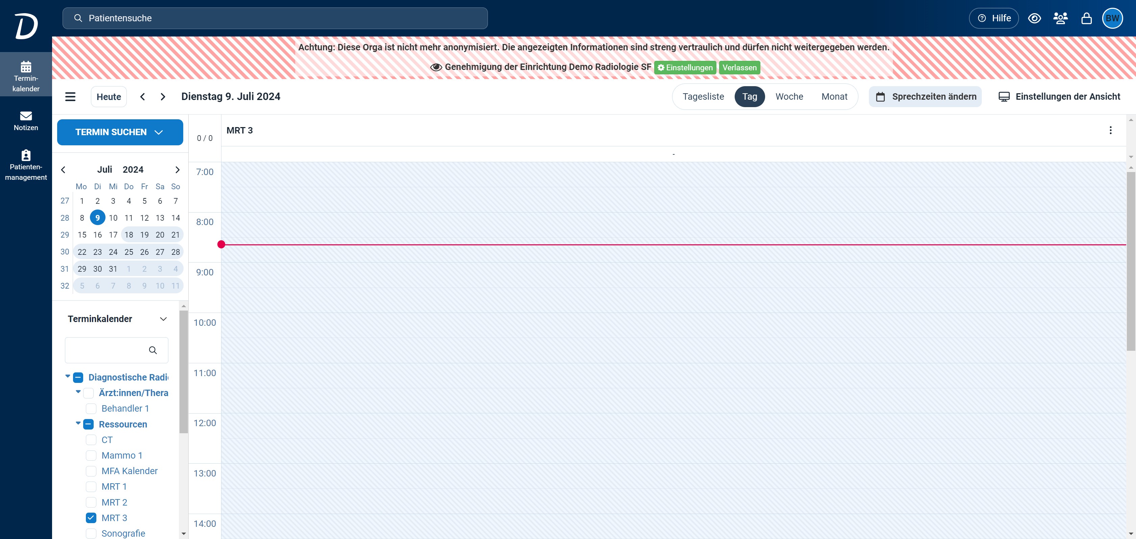Click the hamburger menu icon

pos(70,97)
